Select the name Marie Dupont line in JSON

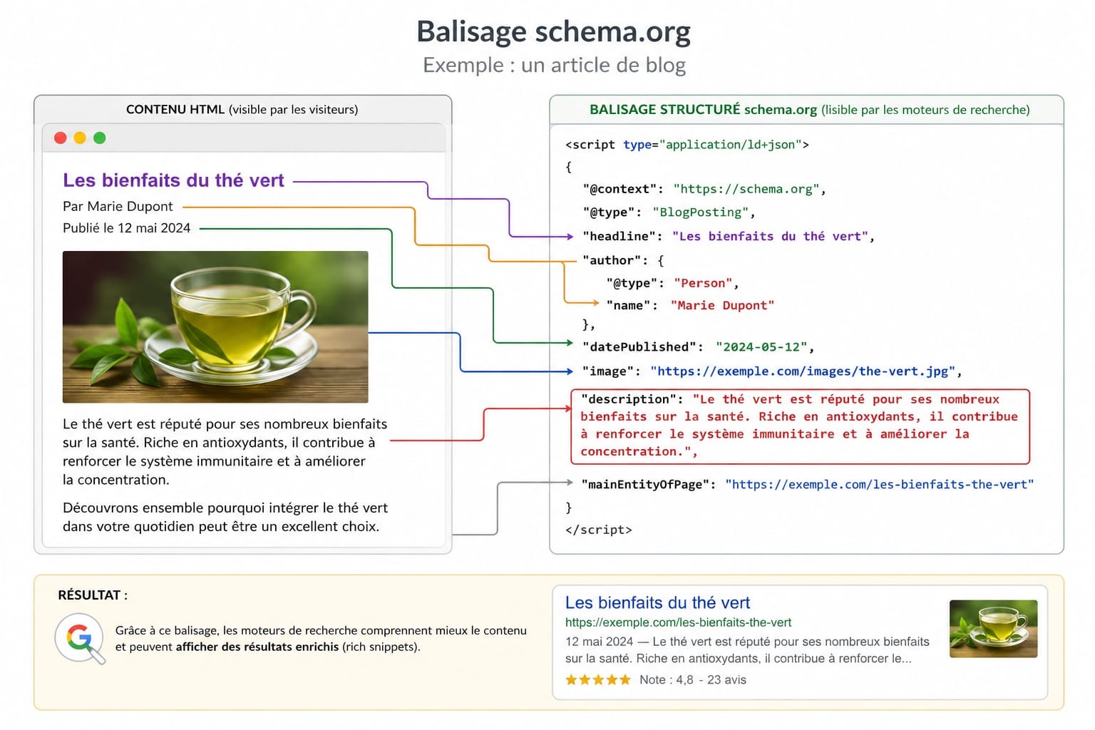tap(690, 305)
